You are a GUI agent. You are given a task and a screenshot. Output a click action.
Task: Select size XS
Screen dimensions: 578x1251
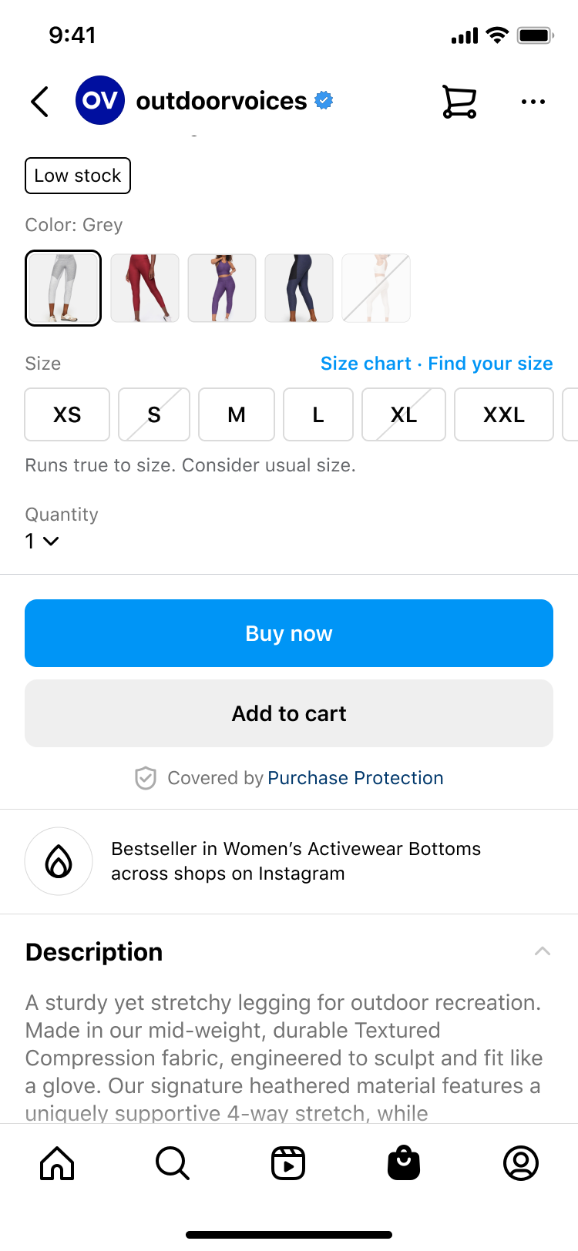click(x=67, y=414)
